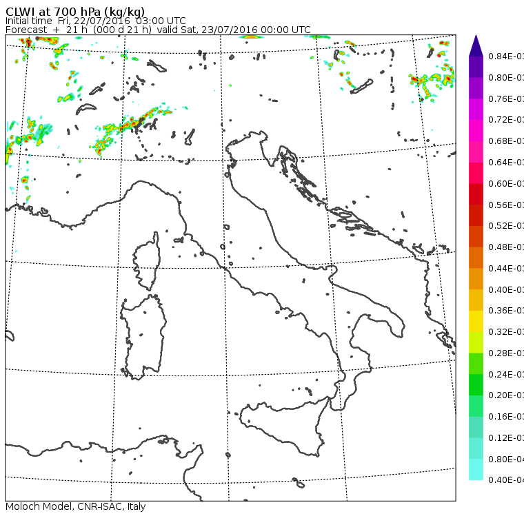Click the 0.32E-03 scale value
The image size is (524, 516).
coord(506,331)
